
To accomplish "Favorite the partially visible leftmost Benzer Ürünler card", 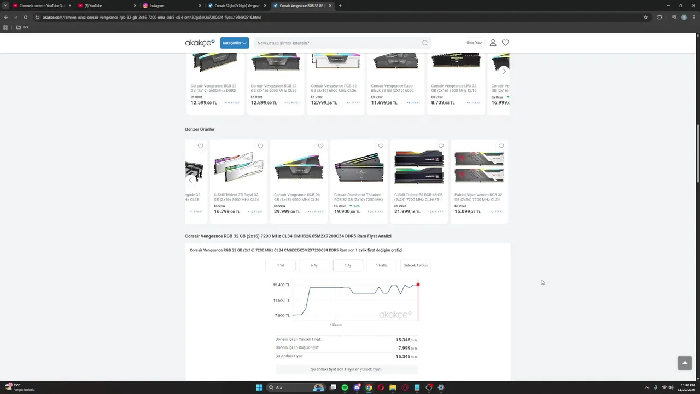I will (x=200, y=146).
